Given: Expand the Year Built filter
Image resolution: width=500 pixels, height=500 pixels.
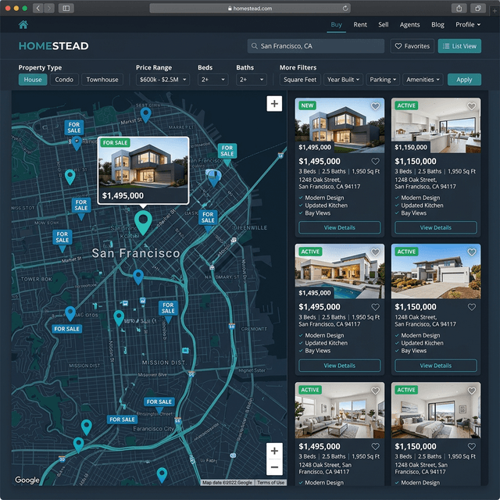Looking at the screenshot, I should click(x=343, y=80).
